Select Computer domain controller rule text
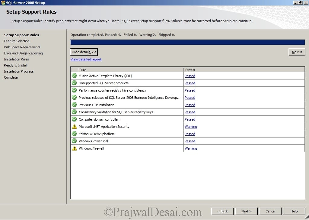309x220 pixels. (99, 119)
